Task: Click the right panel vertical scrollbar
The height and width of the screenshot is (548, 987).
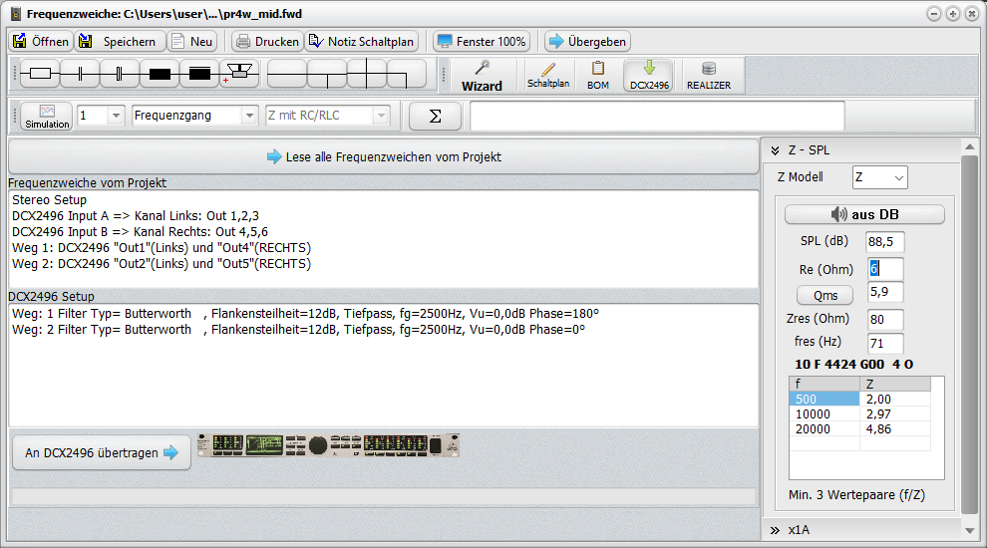Action: tap(969, 334)
